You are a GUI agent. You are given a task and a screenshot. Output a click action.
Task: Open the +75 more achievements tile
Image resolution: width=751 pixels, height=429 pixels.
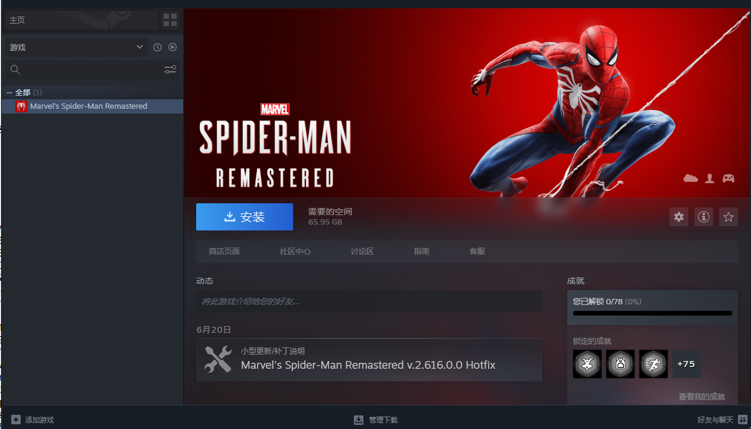(687, 364)
